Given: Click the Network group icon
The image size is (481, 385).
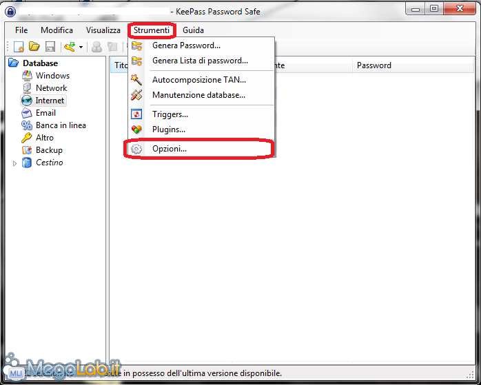Looking at the screenshot, I should (27, 88).
